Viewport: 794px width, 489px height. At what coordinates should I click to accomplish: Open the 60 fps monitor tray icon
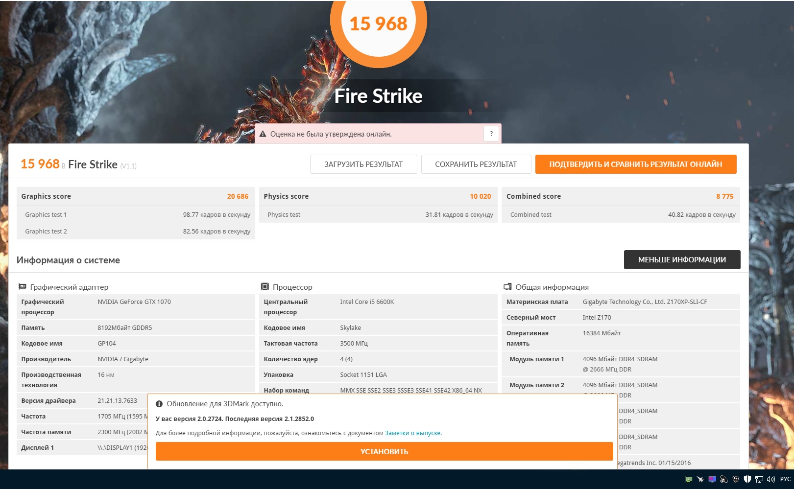[x=712, y=479]
